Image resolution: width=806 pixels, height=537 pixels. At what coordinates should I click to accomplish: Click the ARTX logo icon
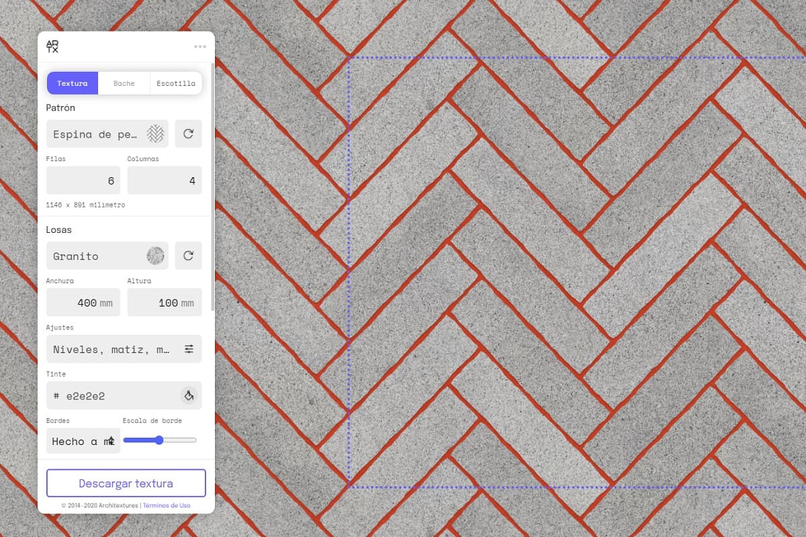coord(52,46)
